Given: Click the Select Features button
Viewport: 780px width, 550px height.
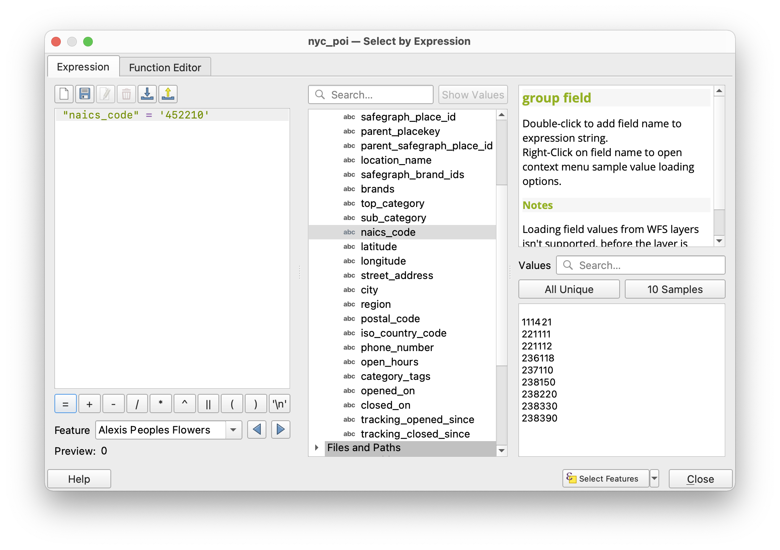Looking at the screenshot, I should point(605,478).
